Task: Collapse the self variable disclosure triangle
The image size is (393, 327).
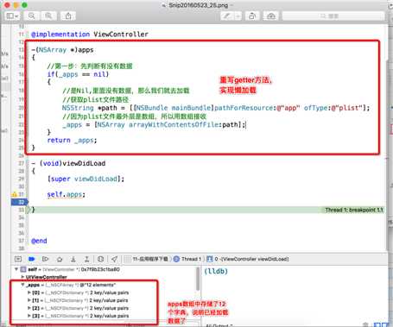Action: coord(16,269)
